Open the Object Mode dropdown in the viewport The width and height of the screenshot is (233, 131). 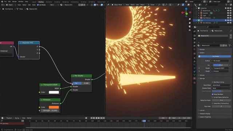point(118,5)
